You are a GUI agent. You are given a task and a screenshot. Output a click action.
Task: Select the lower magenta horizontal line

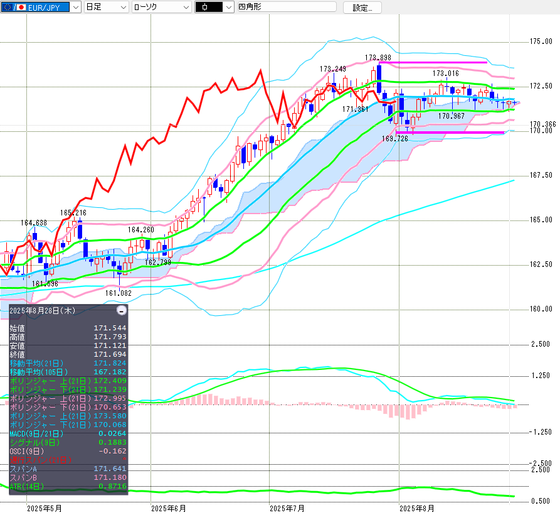[x=450, y=133]
